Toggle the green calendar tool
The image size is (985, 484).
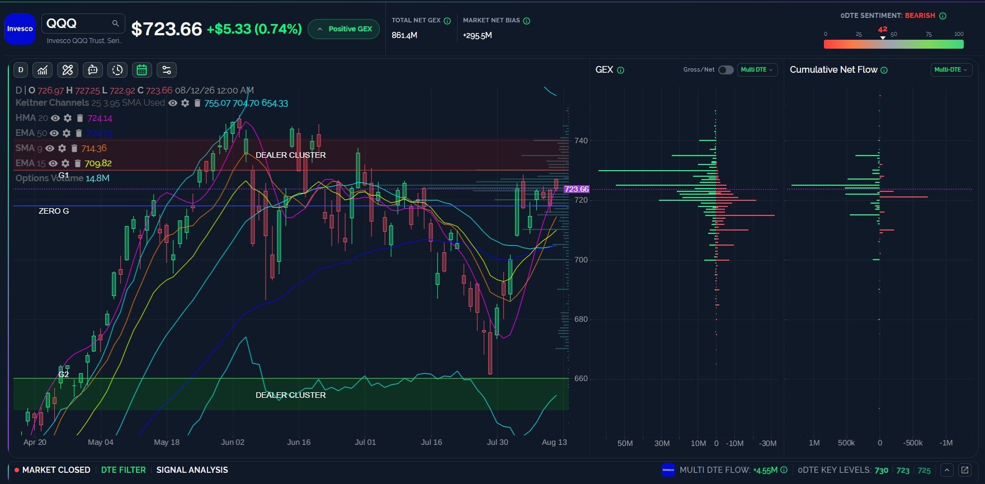point(142,70)
